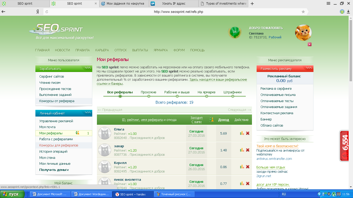Select the "Прохожие" filter
The image size is (353, 198).
click(149, 92)
